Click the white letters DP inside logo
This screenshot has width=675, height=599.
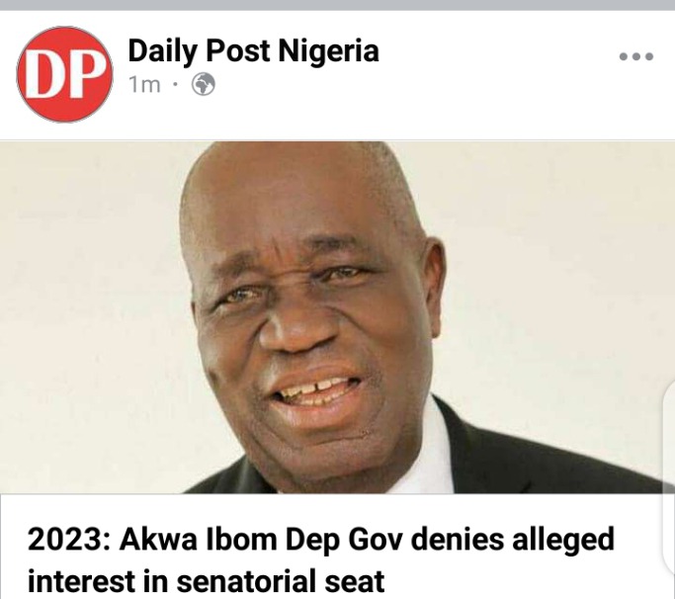(65, 75)
